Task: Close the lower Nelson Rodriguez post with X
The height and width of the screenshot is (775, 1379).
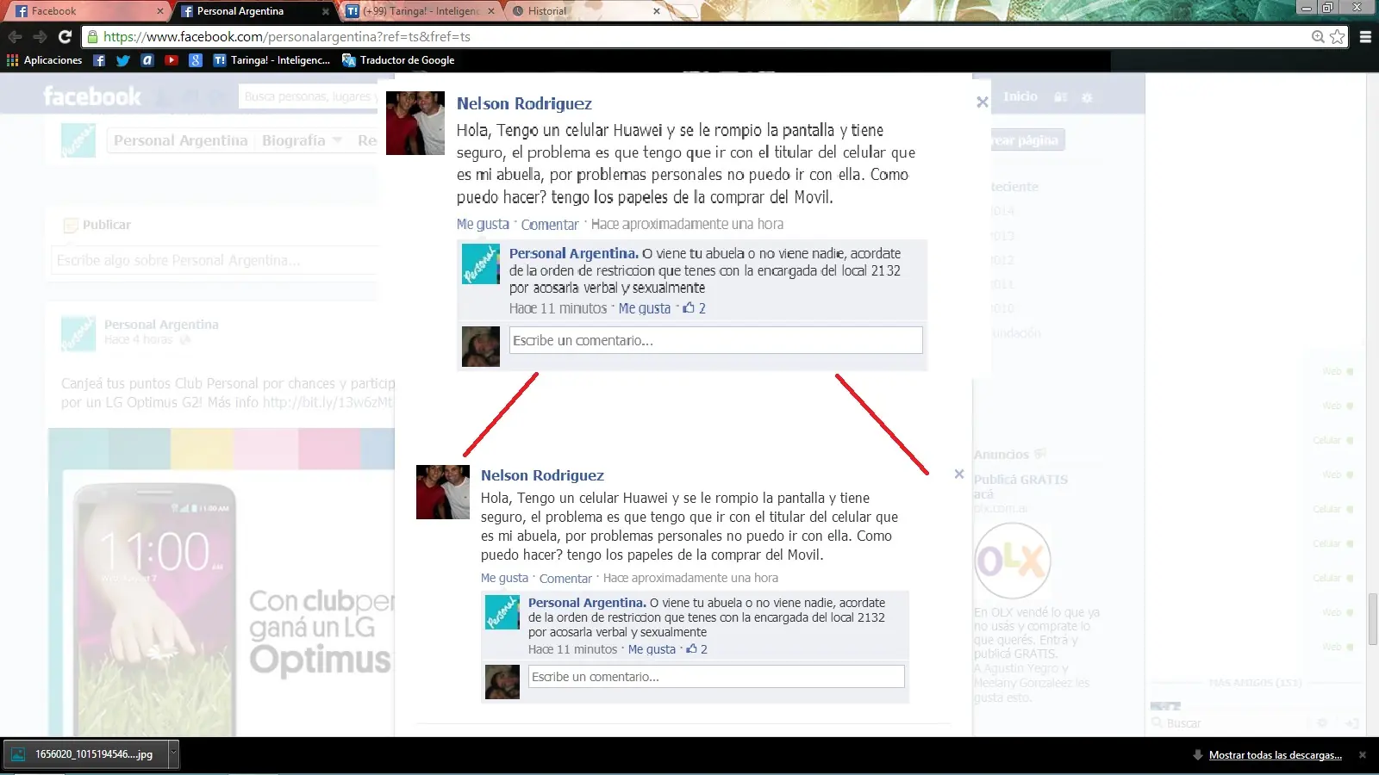Action: (959, 474)
